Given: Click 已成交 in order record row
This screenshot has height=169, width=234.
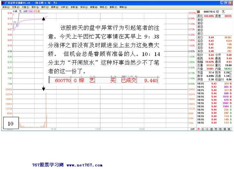Looking at the screenshot, I should (x=129, y=80).
